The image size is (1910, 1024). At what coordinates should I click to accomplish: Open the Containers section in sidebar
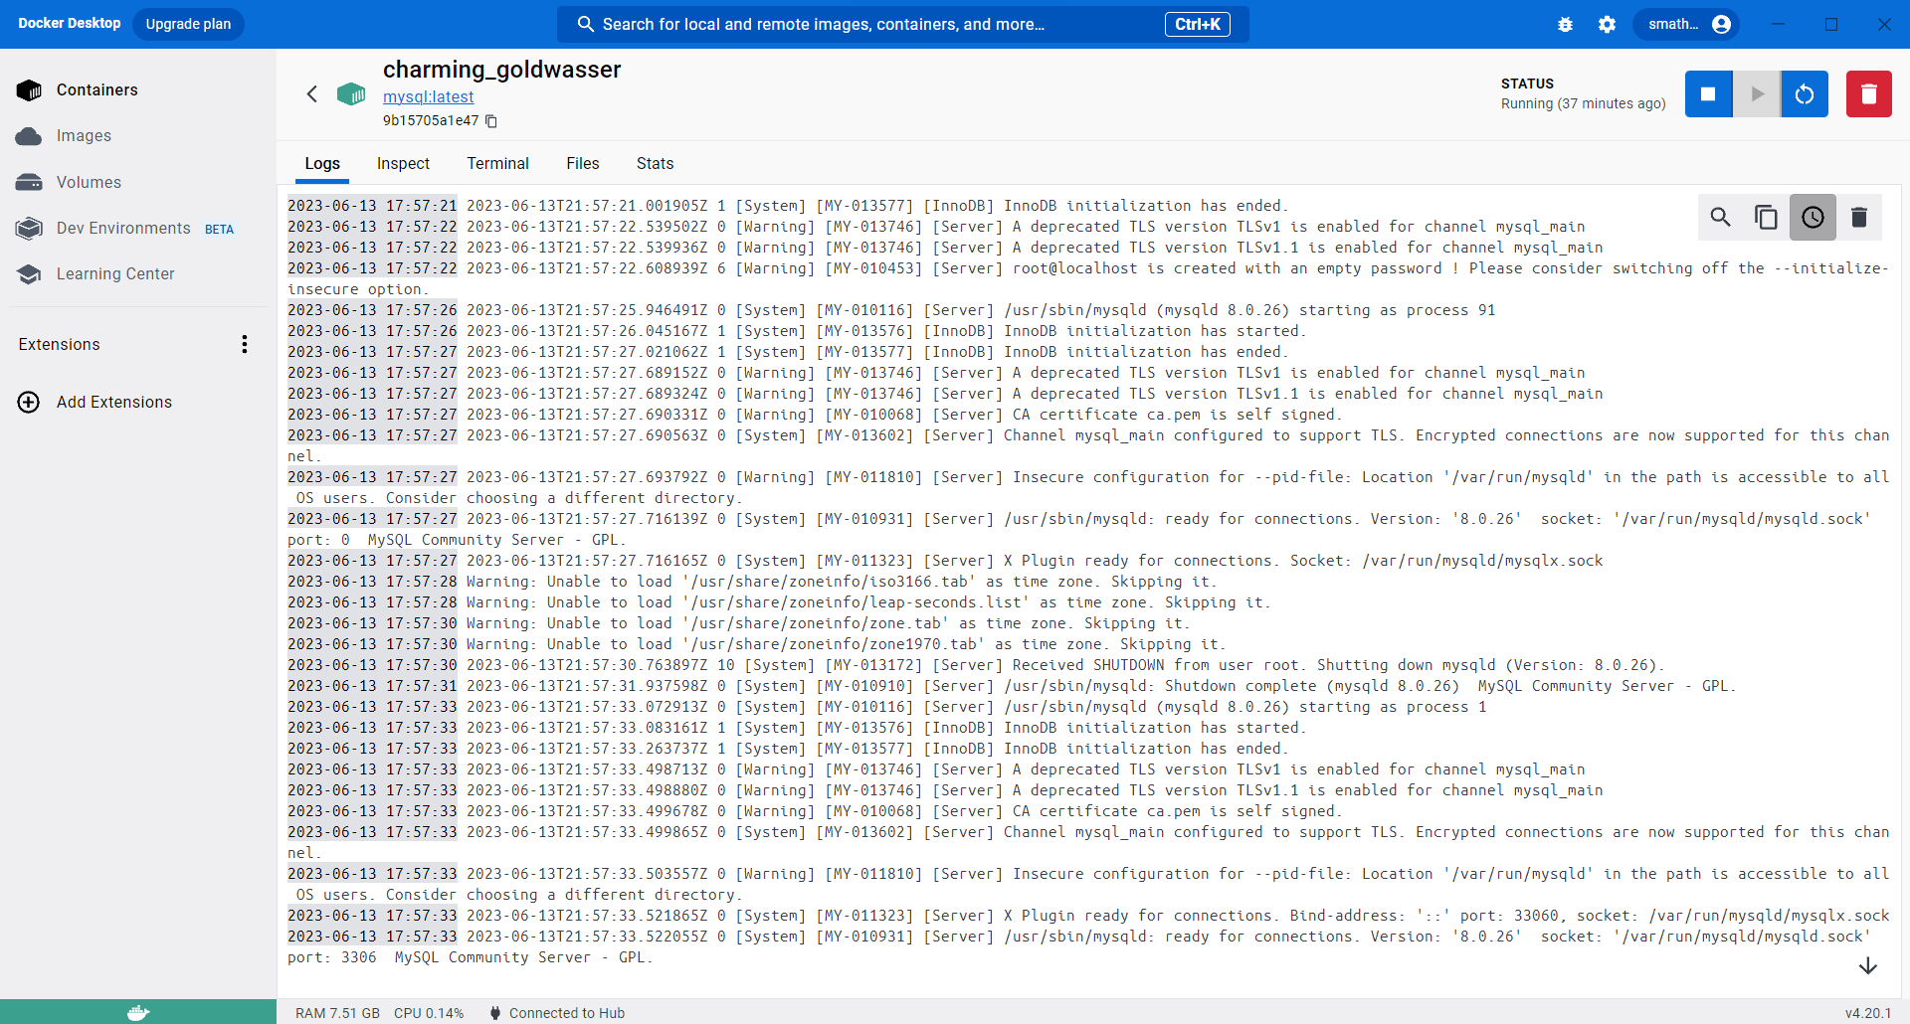(96, 89)
